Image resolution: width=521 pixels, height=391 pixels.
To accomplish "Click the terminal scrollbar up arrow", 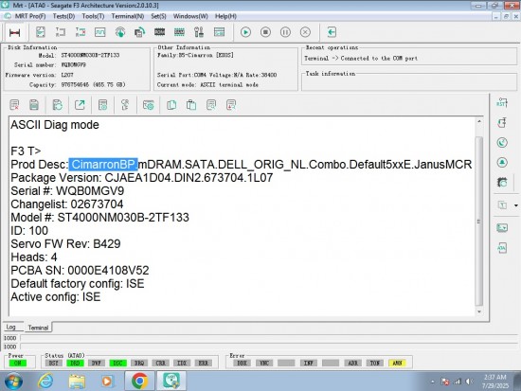I will coord(479,121).
